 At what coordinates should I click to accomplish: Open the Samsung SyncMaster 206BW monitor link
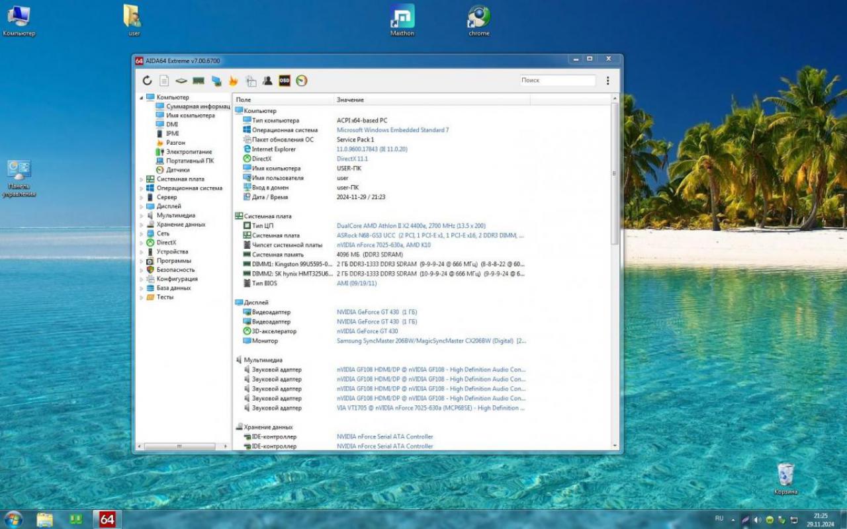[431, 341]
